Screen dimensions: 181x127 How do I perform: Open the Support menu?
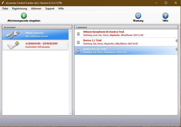50,9
